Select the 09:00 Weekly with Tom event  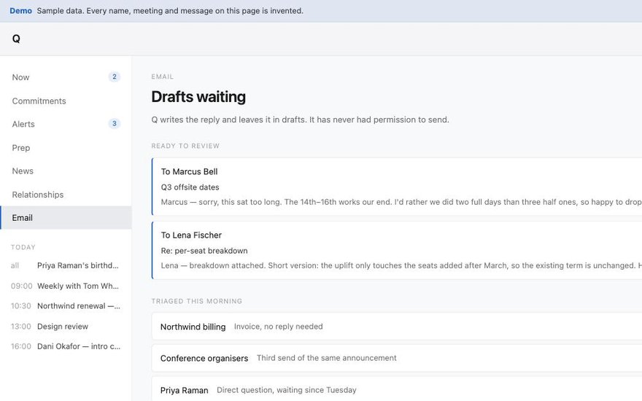pos(66,286)
